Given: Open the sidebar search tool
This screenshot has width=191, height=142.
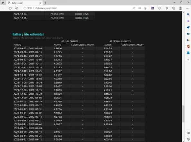Looking at the screenshot, I should (188, 14).
